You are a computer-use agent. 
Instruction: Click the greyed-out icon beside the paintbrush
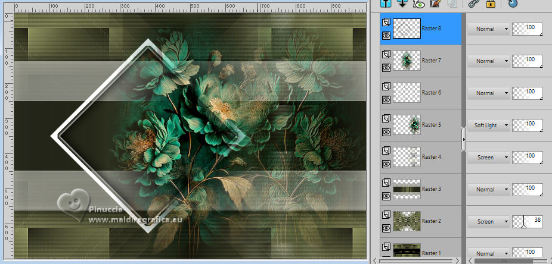(x=452, y=3)
